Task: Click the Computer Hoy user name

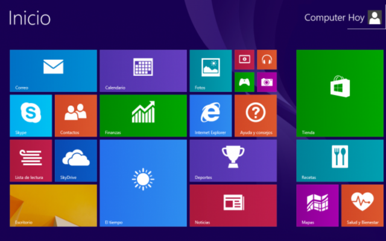Action: (334, 17)
